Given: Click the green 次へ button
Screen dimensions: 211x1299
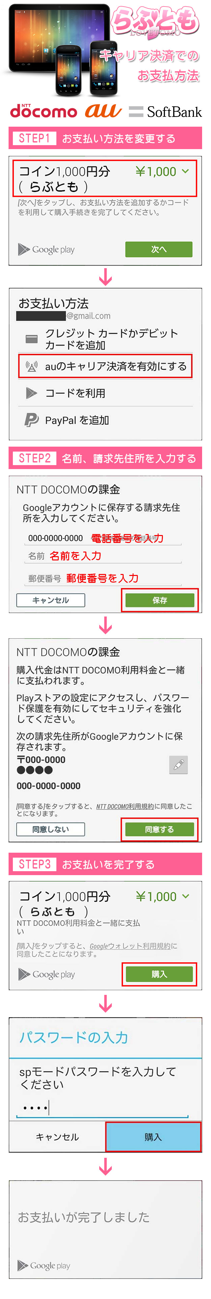Looking at the screenshot, I should [159, 249].
